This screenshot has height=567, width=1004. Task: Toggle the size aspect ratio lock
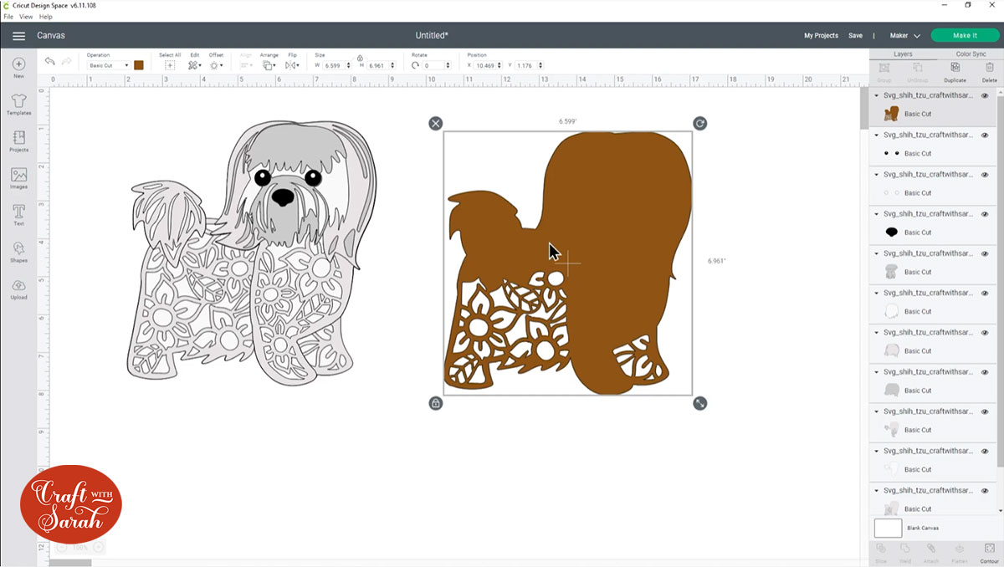(360, 59)
